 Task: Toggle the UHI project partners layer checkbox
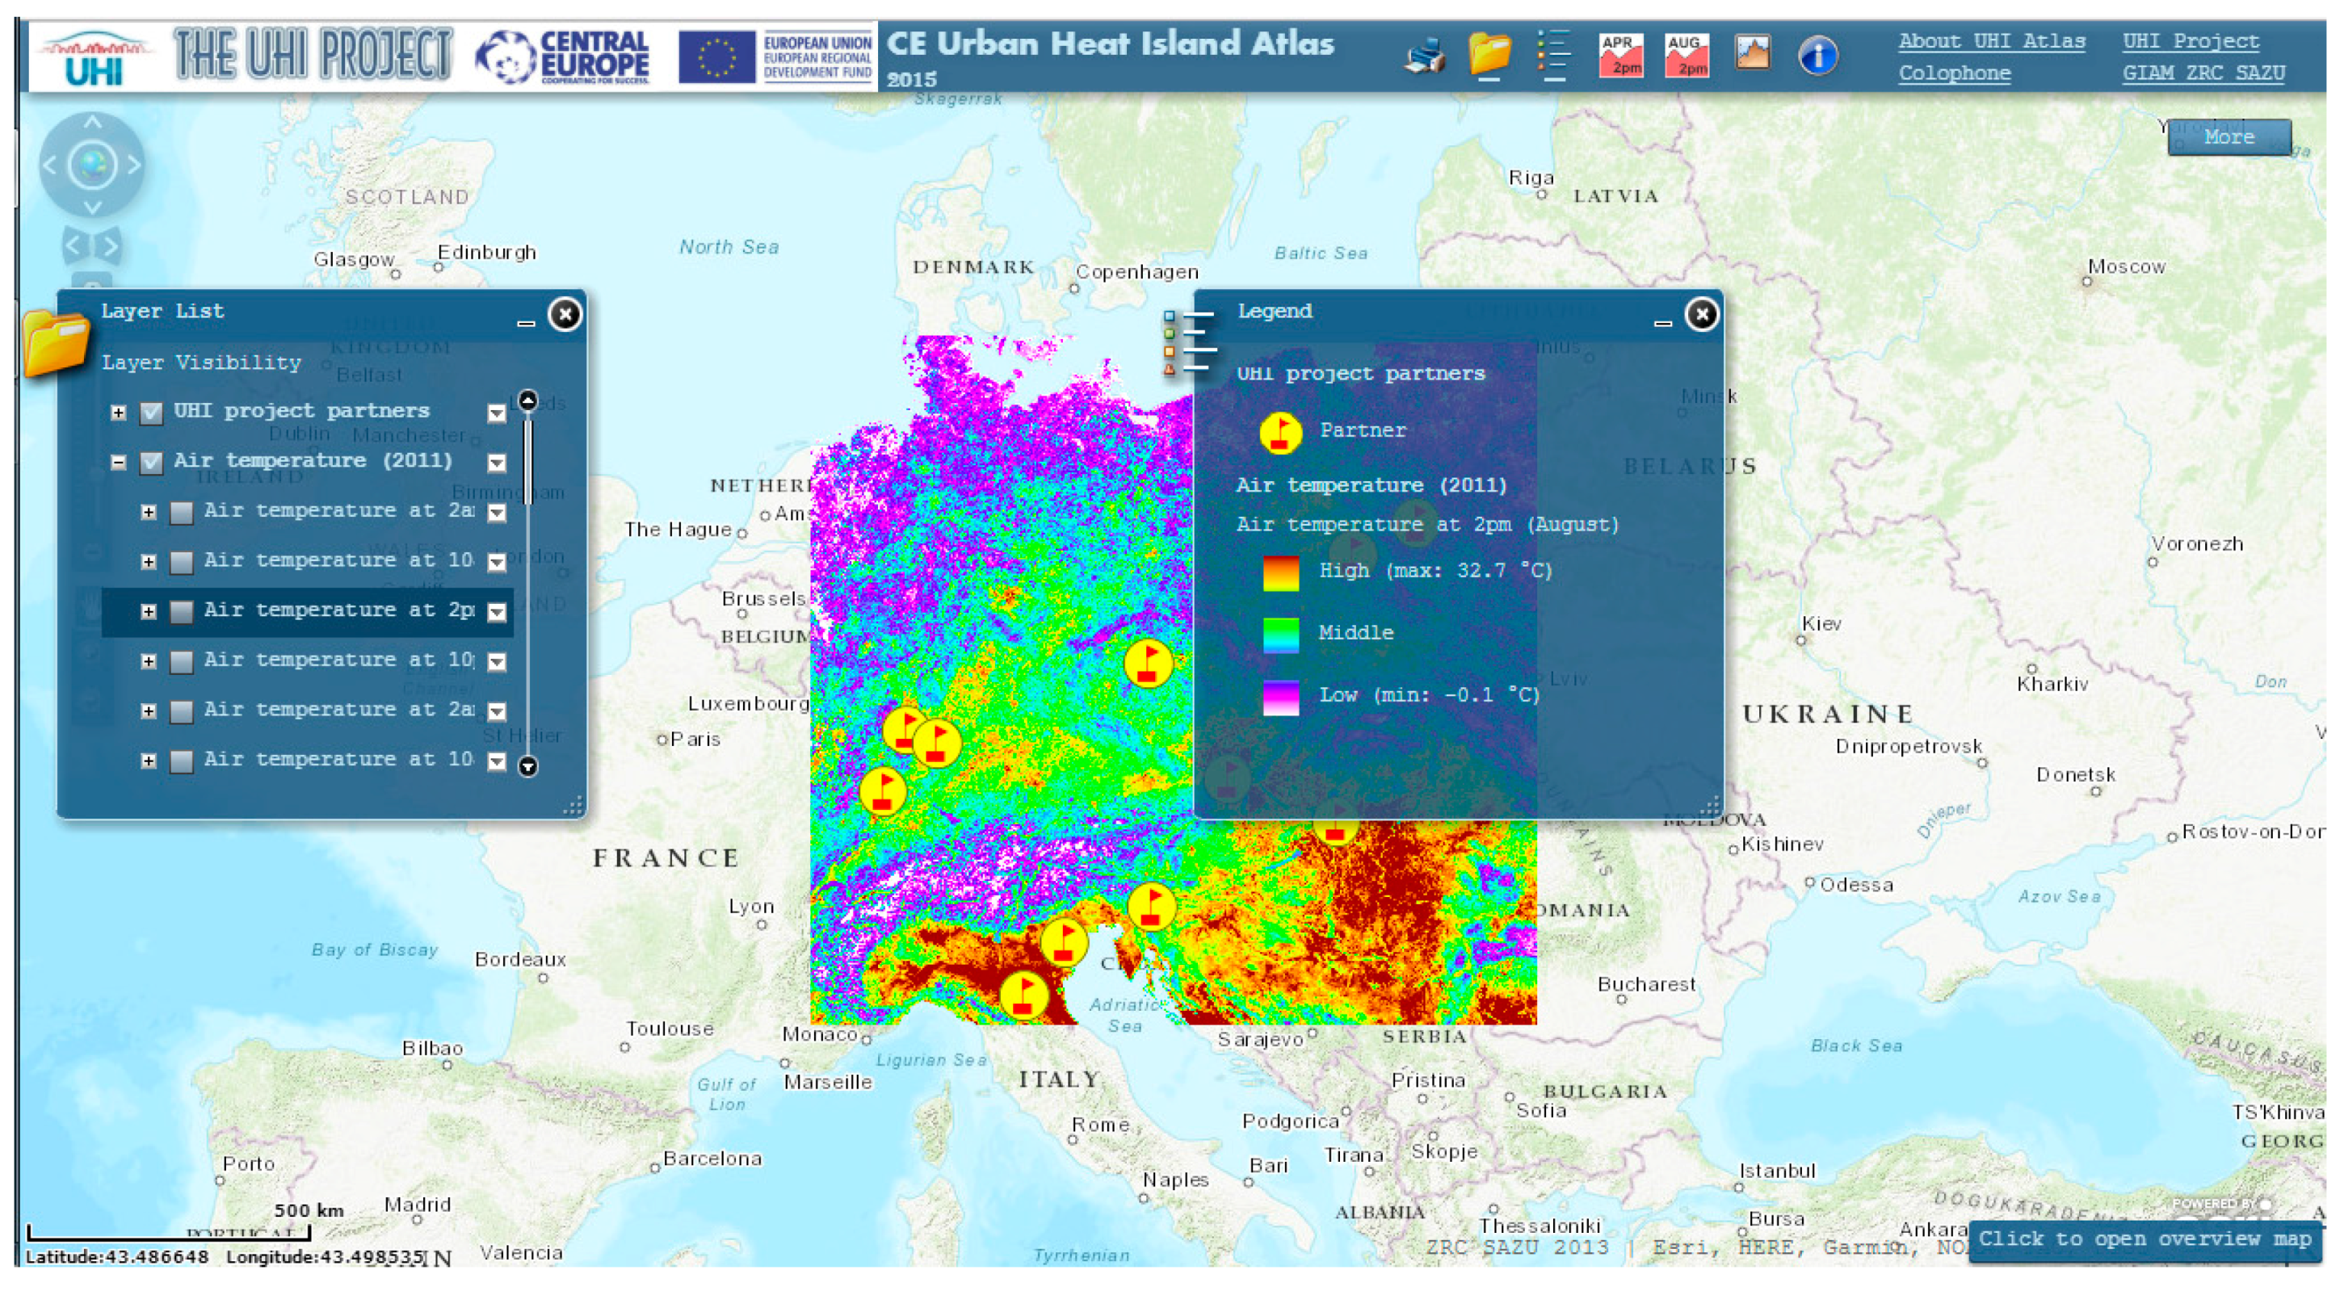point(152,413)
